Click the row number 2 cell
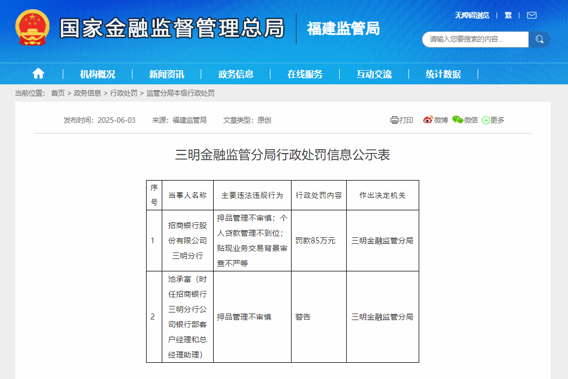568x379 pixels. tap(154, 317)
